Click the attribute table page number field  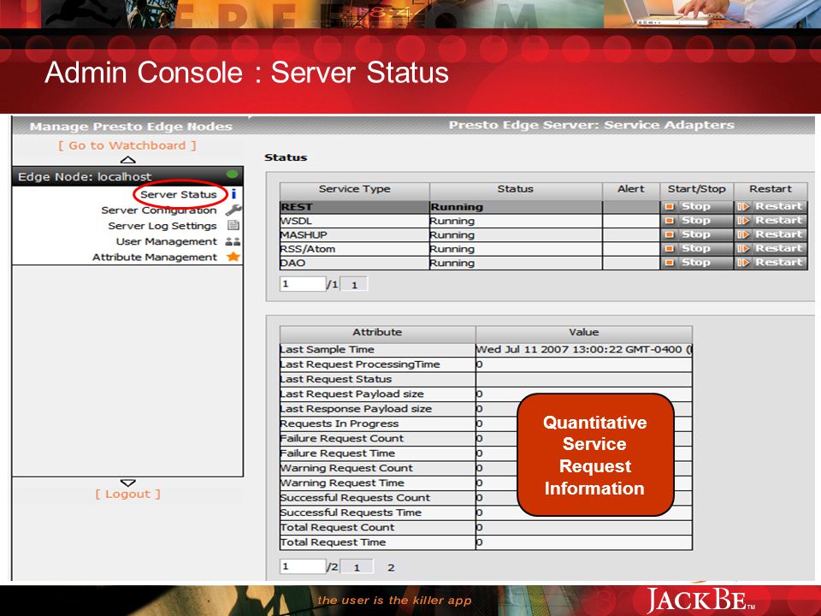(x=303, y=566)
